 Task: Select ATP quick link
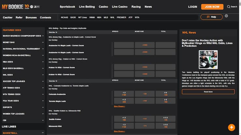coord(130,18)
